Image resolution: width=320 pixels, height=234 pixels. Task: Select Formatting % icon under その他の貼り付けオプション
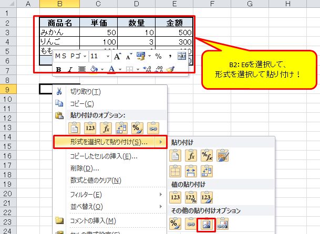(175, 224)
